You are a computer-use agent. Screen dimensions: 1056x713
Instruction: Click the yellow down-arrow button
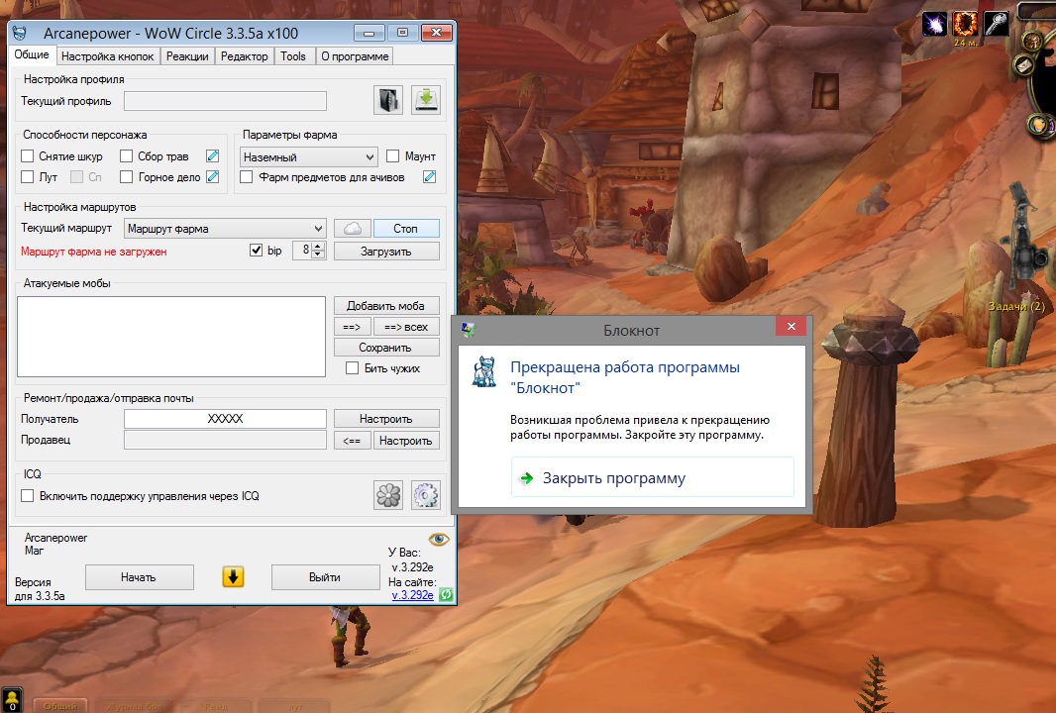pyautogui.click(x=233, y=577)
